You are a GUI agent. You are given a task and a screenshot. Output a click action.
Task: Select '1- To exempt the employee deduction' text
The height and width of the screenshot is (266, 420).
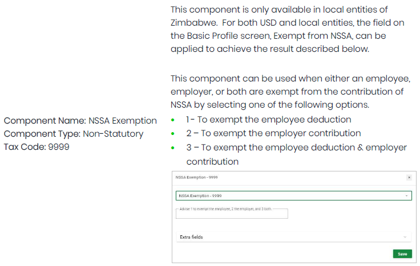[268, 120]
